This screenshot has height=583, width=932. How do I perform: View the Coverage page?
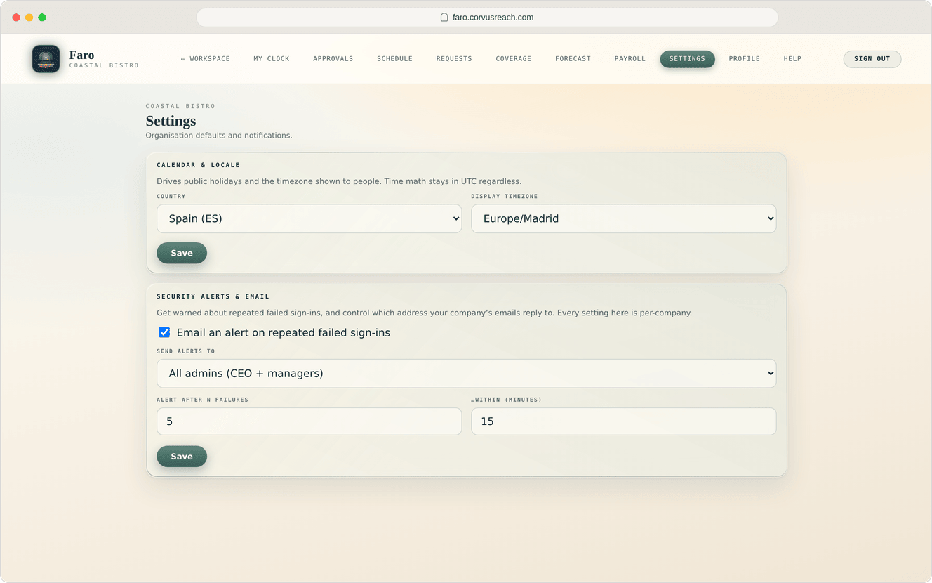(x=514, y=59)
